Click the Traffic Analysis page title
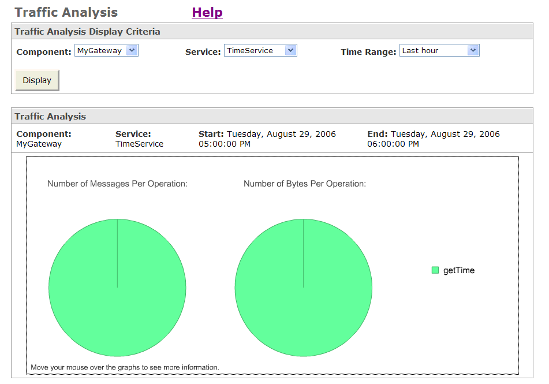The image size is (549, 384). [x=66, y=12]
